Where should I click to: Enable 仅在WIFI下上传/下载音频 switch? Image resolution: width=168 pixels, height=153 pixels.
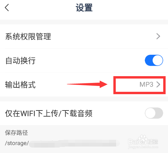(154, 113)
